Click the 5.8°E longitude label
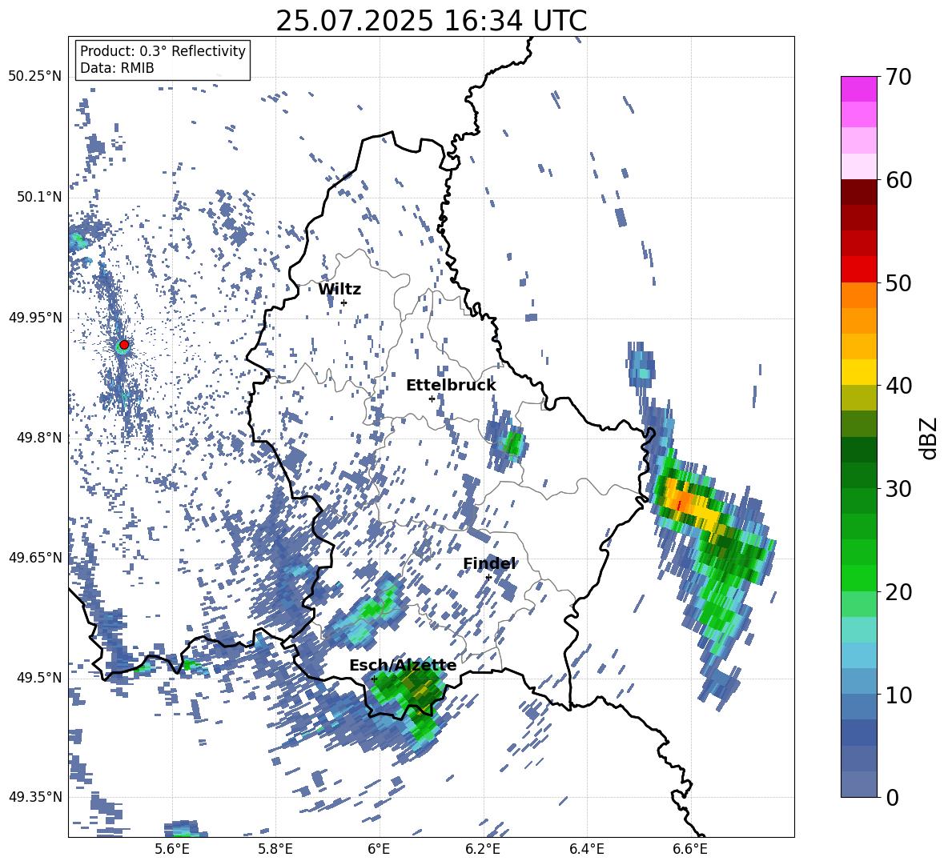948x865 pixels. [275, 849]
